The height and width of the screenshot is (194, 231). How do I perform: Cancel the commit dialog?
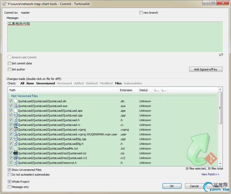click(194, 186)
